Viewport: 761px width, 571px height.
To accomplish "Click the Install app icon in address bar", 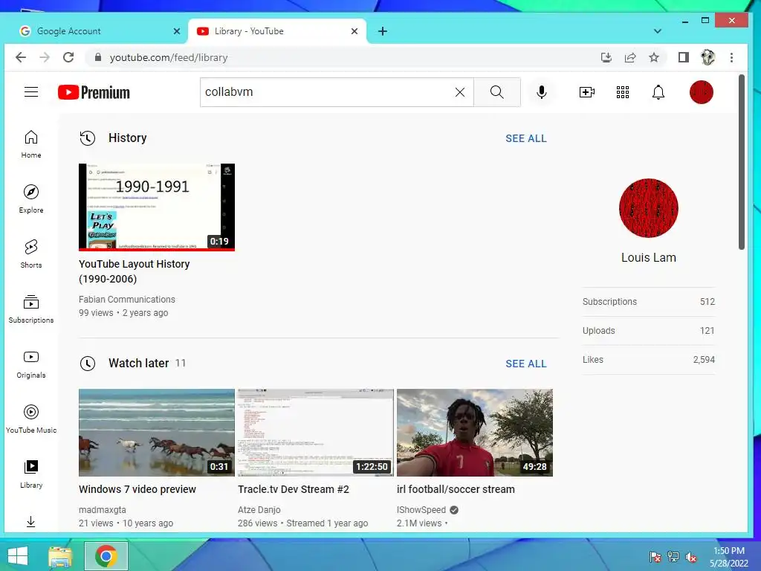I will click(606, 58).
